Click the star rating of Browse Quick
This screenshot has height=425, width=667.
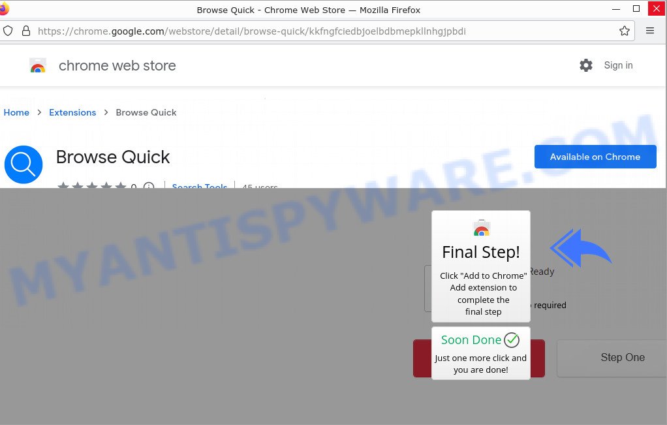(92, 185)
